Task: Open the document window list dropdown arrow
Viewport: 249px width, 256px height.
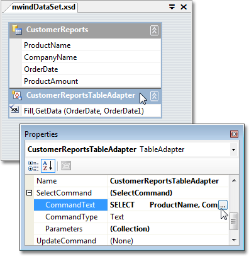Action: [x=172, y=7]
